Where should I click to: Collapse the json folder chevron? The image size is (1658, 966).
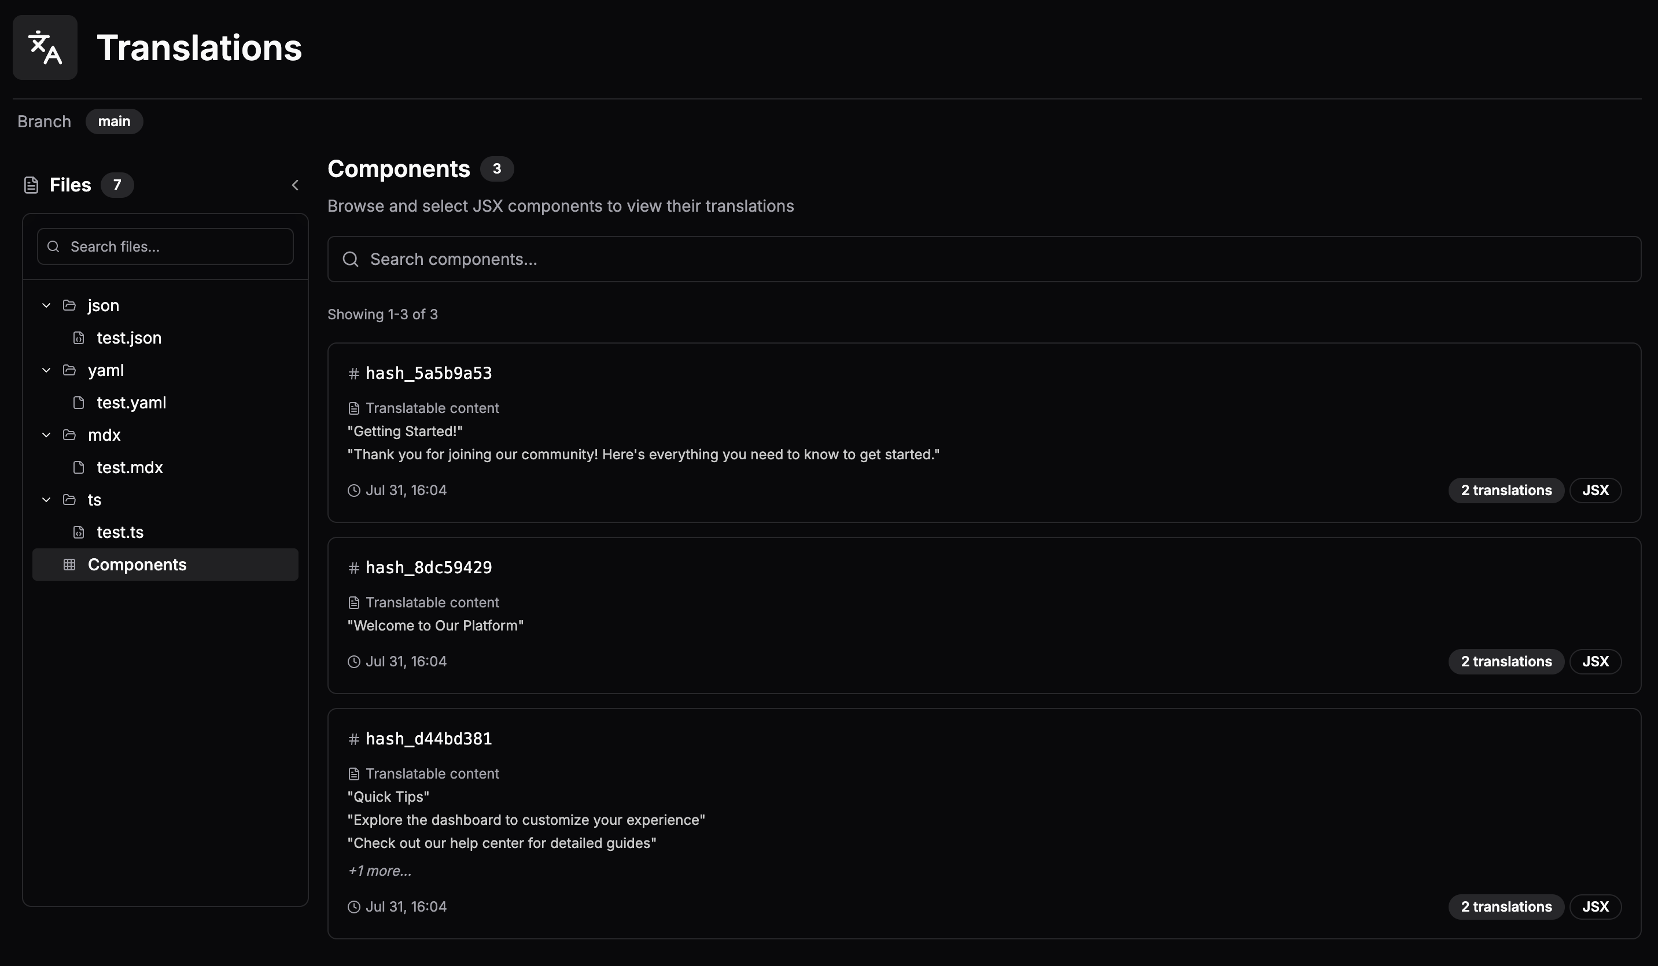tap(46, 305)
